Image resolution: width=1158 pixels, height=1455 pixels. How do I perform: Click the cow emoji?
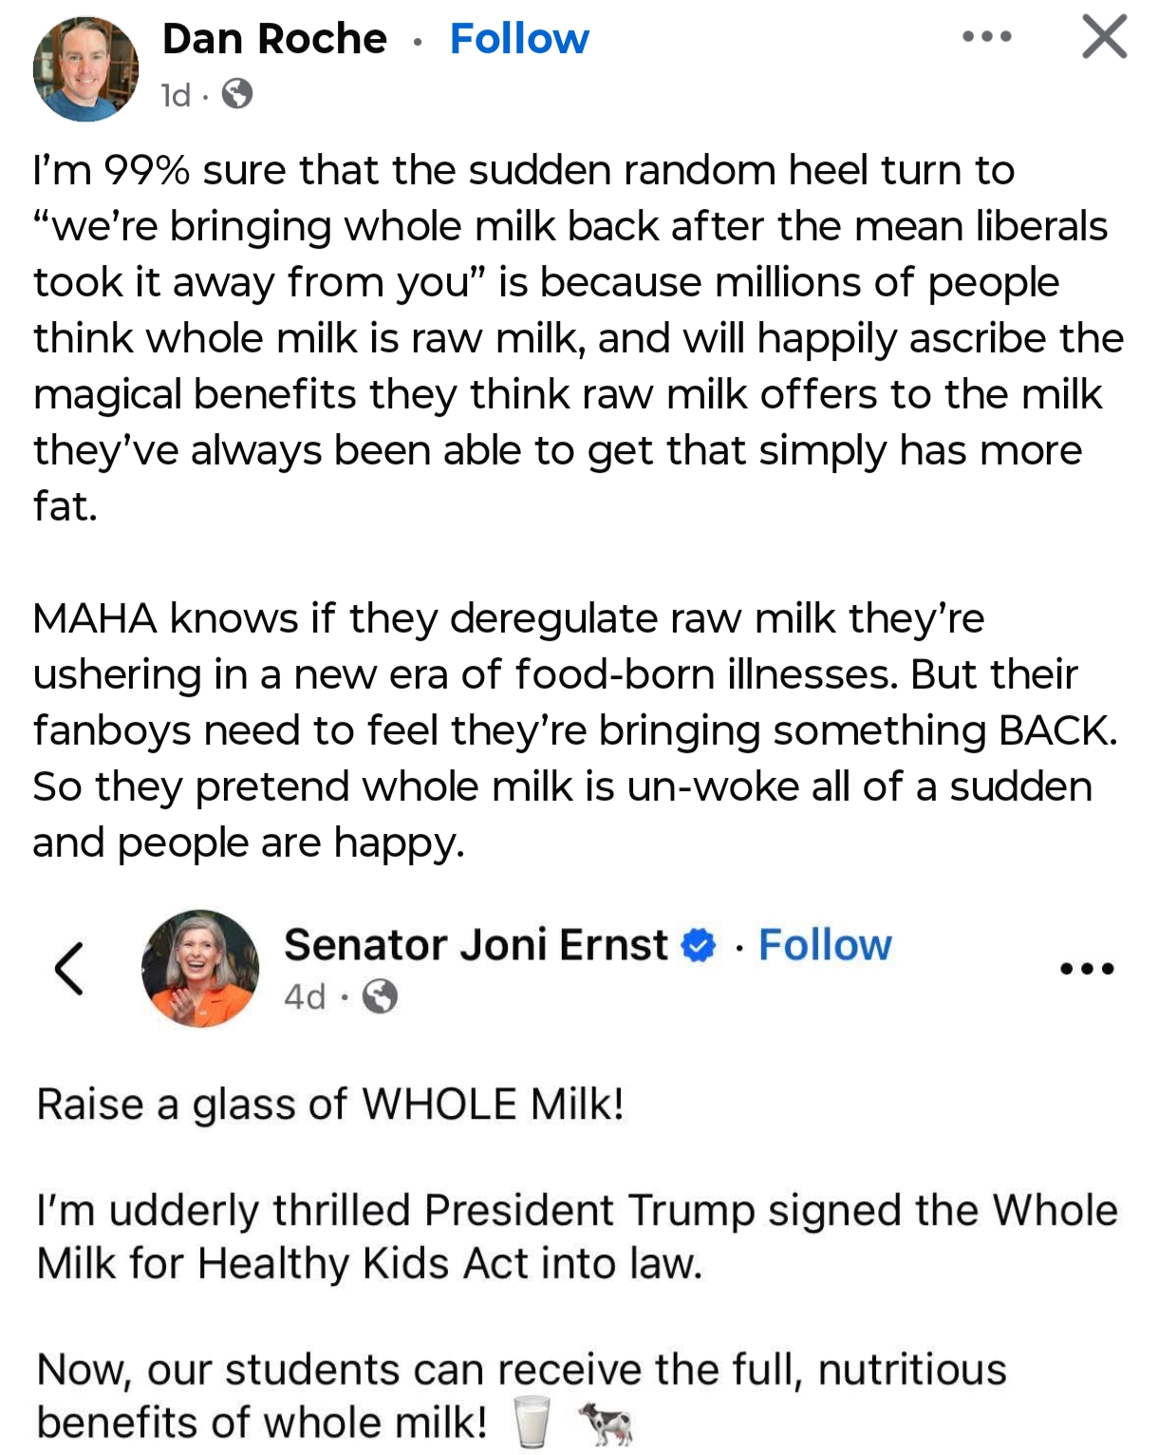coord(607,1423)
